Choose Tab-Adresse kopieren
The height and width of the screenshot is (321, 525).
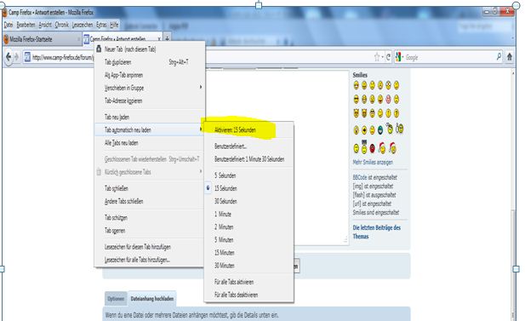click(149, 100)
